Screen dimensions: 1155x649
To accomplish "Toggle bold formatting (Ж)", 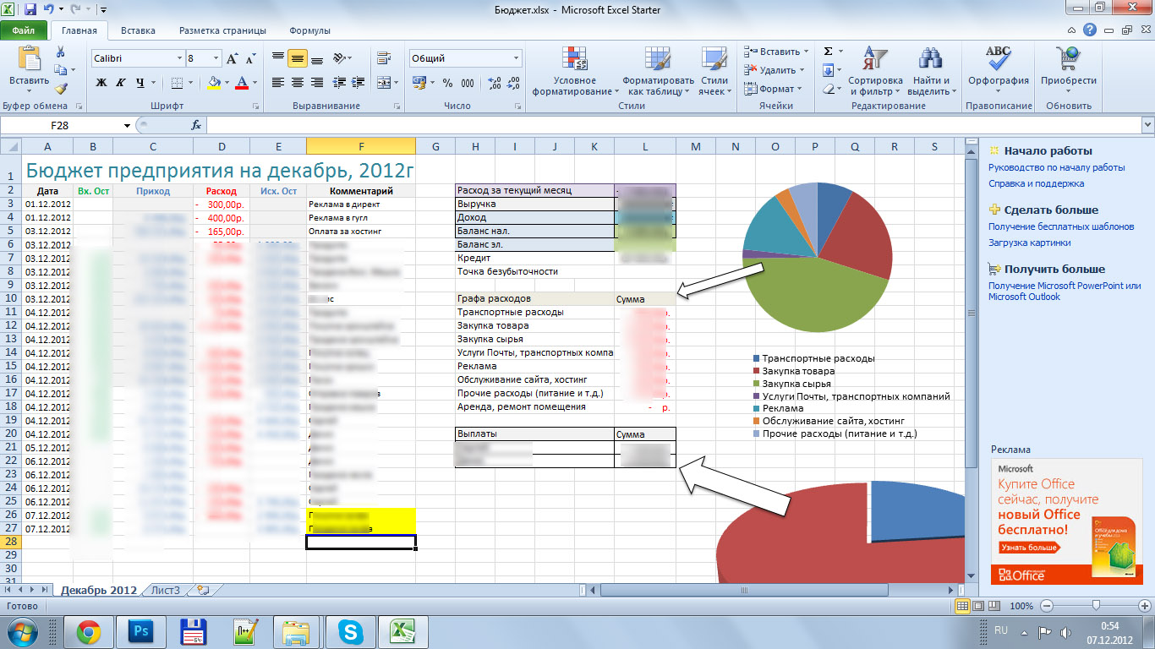I will [x=101, y=83].
